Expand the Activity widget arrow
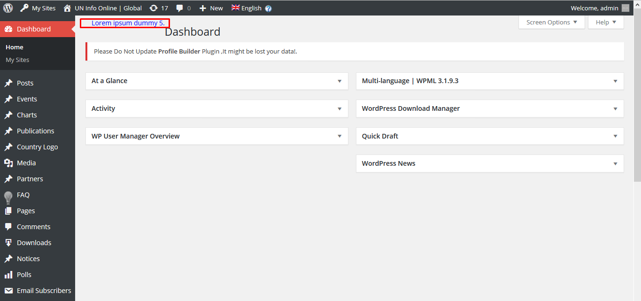 (340, 109)
